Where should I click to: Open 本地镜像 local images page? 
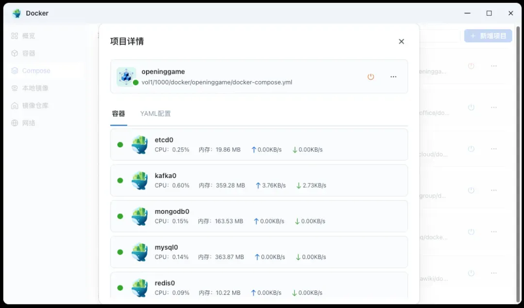click(35, 88)
